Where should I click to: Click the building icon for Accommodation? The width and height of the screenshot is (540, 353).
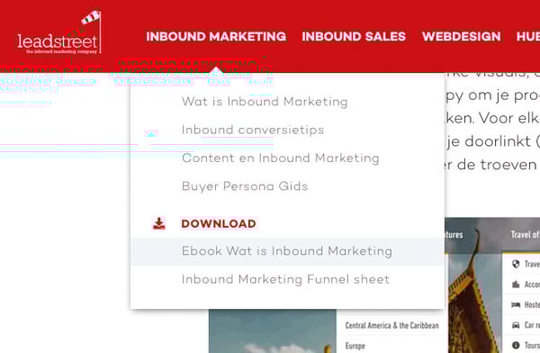click(516, 285)
